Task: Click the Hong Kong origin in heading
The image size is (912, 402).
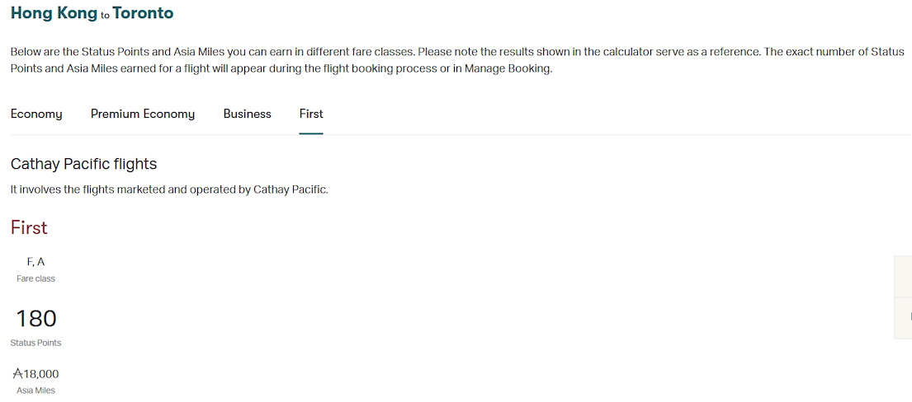Action: click(54, 13)
